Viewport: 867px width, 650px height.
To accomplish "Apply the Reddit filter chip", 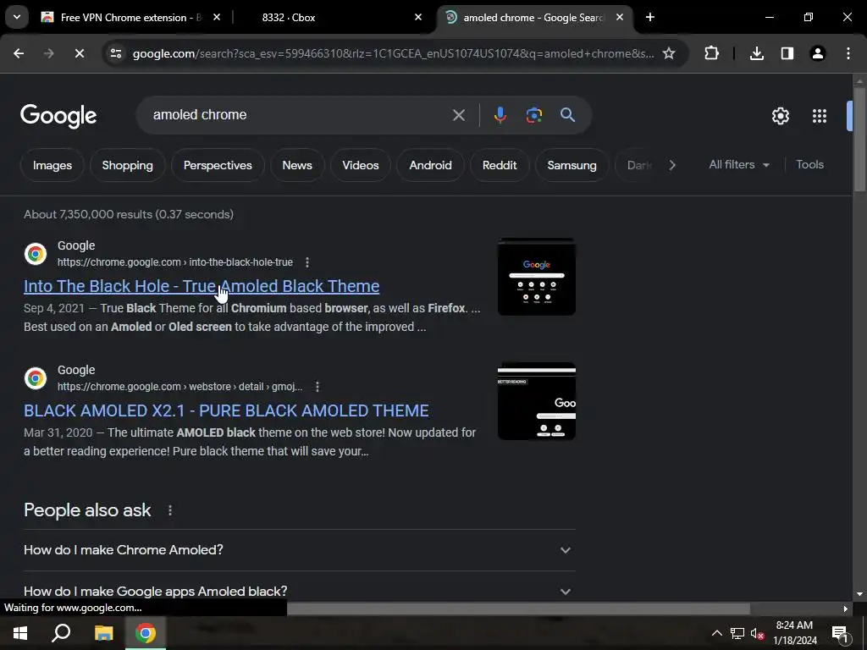I will point(500,165).
